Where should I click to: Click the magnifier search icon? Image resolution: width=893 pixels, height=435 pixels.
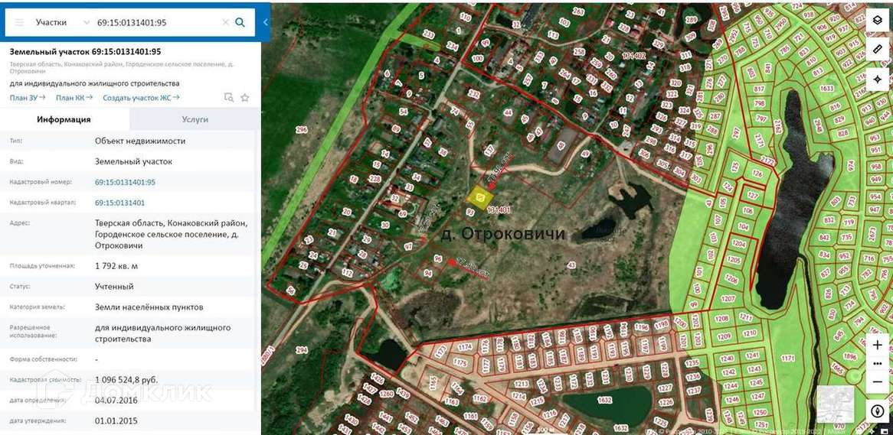tap(240, 22)
